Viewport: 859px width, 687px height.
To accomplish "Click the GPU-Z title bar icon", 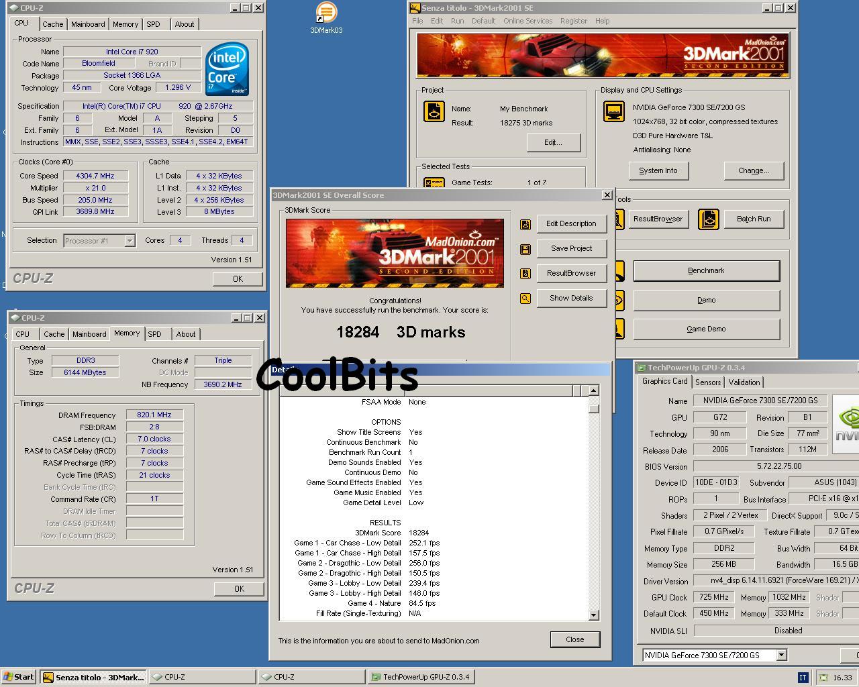I will pos(642,368).
